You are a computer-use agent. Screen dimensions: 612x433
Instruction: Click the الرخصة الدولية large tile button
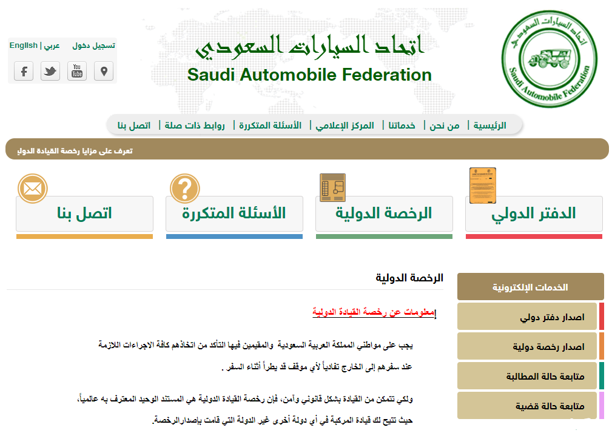(384, 213)
